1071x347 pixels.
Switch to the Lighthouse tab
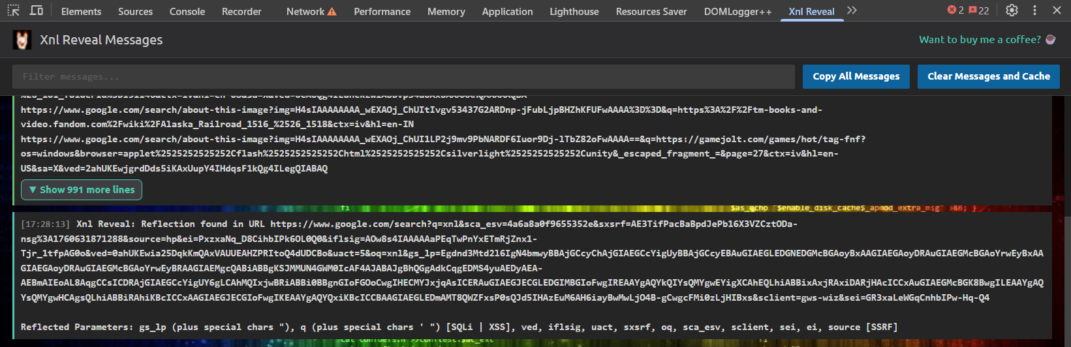(x=574, y=11)
